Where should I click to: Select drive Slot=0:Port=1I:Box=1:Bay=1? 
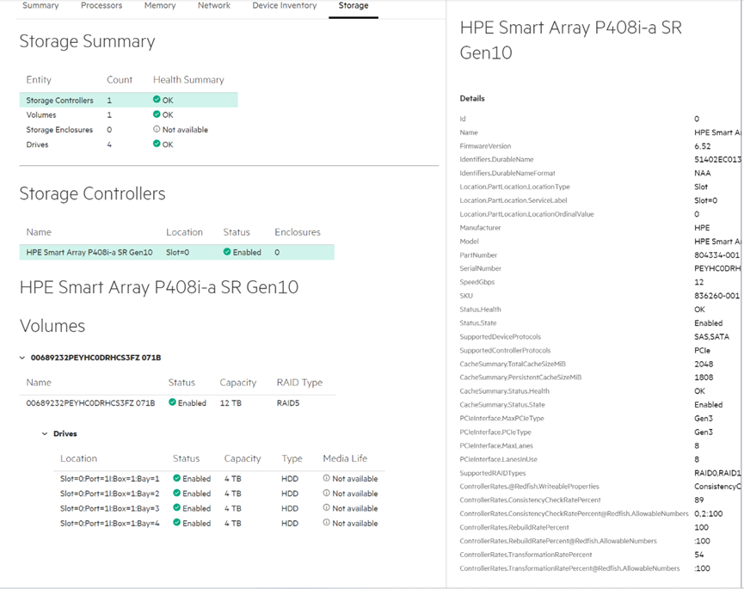109,479
